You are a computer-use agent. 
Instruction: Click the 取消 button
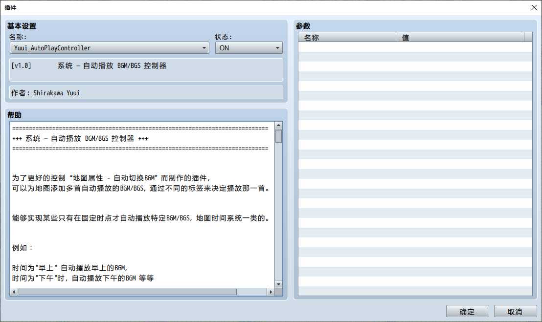point(515,311)
